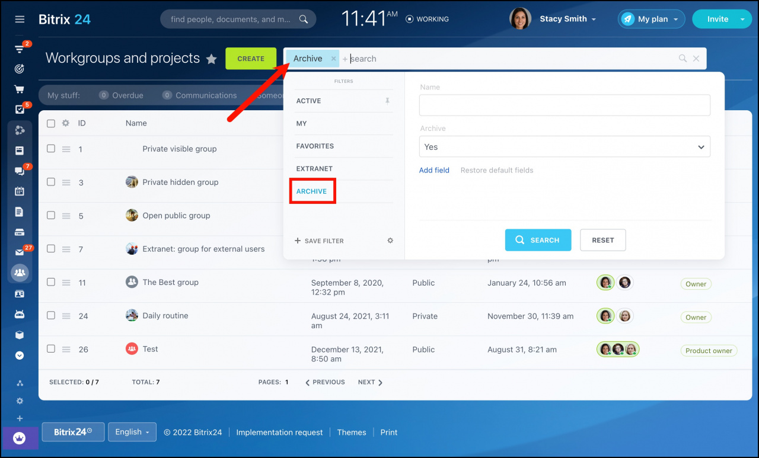Open the sidebar settings gear icon
Screen dimensions: 759x458
click(20, 401)
